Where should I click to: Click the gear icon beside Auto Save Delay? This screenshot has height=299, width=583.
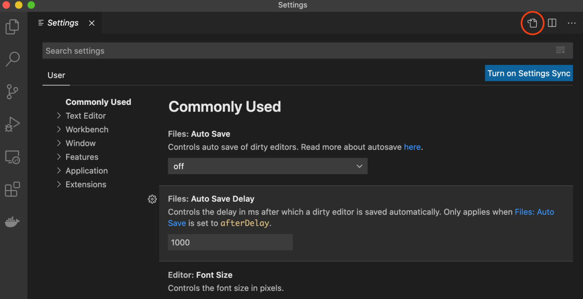click(x=152, y=199)
